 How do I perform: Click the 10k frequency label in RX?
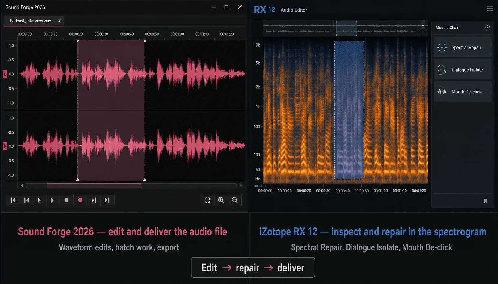[x=257, y=45]
